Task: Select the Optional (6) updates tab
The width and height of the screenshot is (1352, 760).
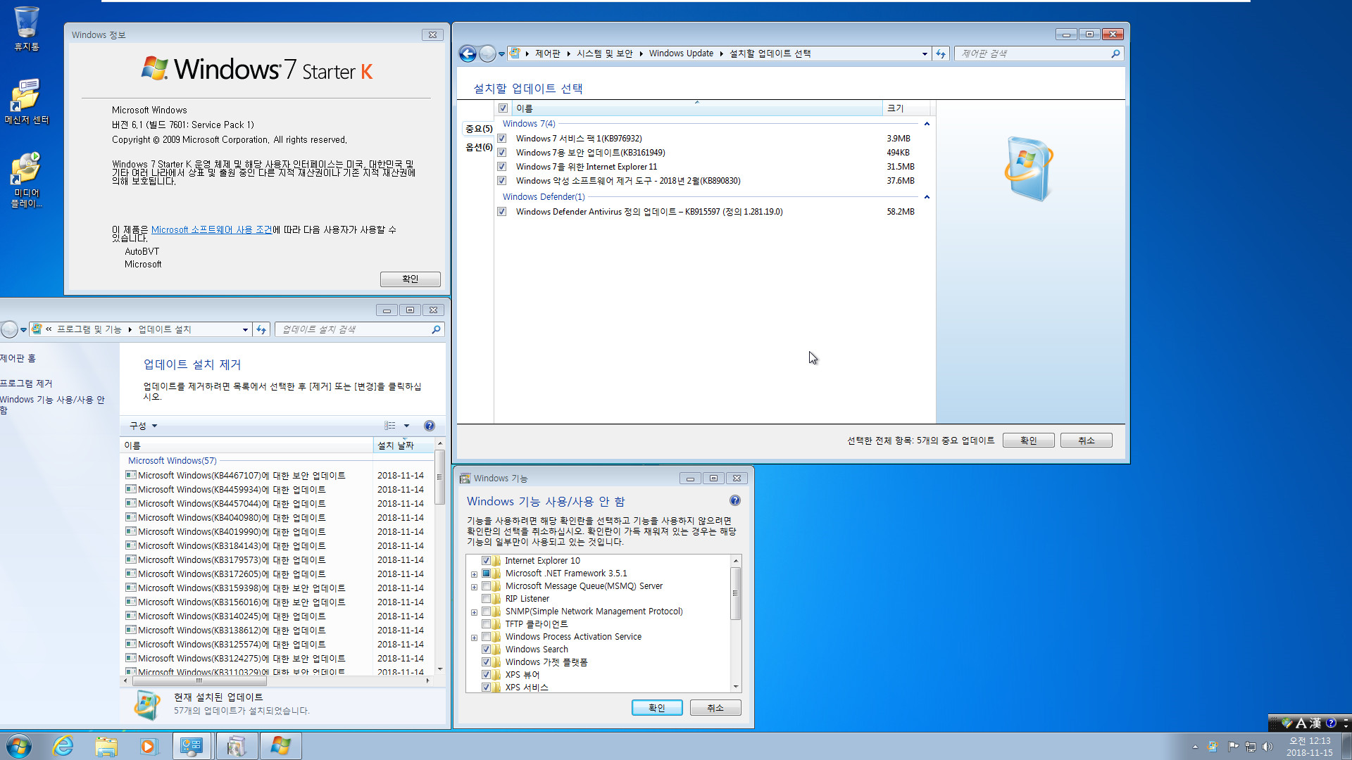Action: pos(479,147)
